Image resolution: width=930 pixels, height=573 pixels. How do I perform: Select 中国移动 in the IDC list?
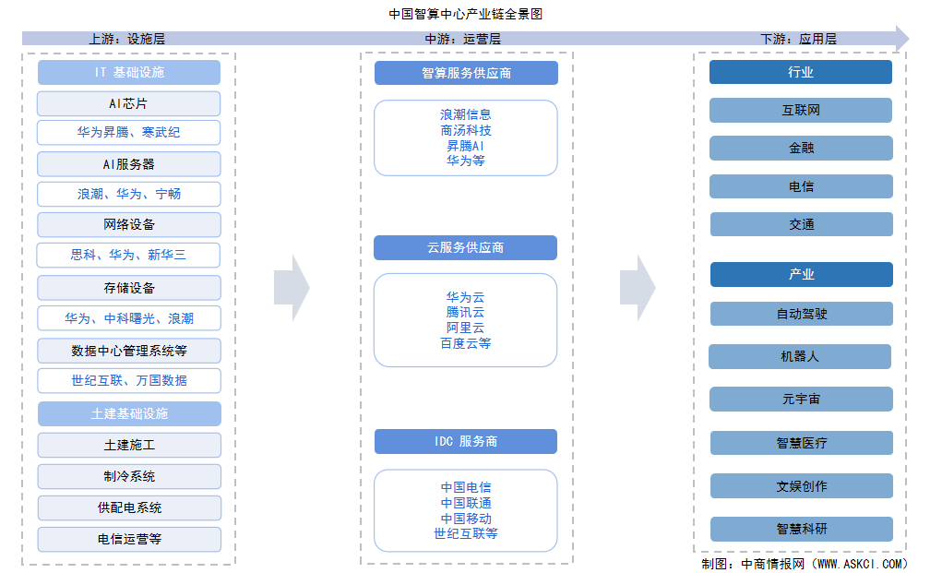466,519
